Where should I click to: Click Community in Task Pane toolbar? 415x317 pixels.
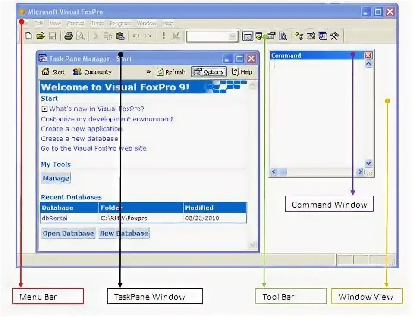tap(92, 72)
